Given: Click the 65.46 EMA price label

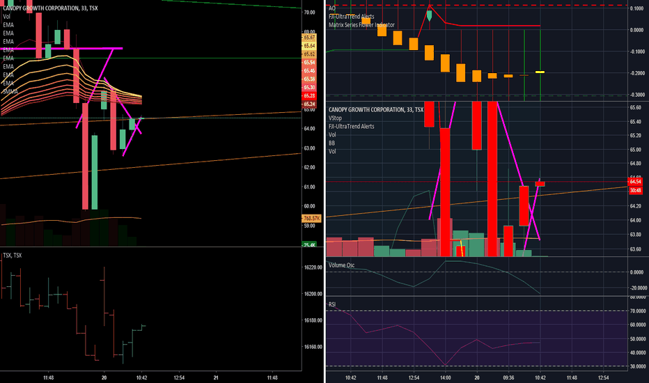Looking at the screenshot, I should point(309,70).
